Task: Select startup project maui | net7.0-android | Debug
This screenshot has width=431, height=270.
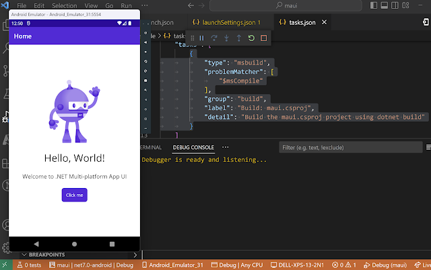Action: tap(91, 265)
